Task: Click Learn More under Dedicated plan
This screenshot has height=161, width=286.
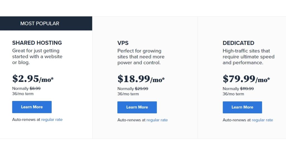Action: (242, 107)
